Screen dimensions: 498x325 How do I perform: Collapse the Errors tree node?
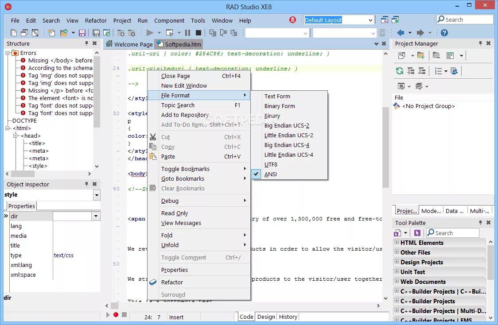7,53
